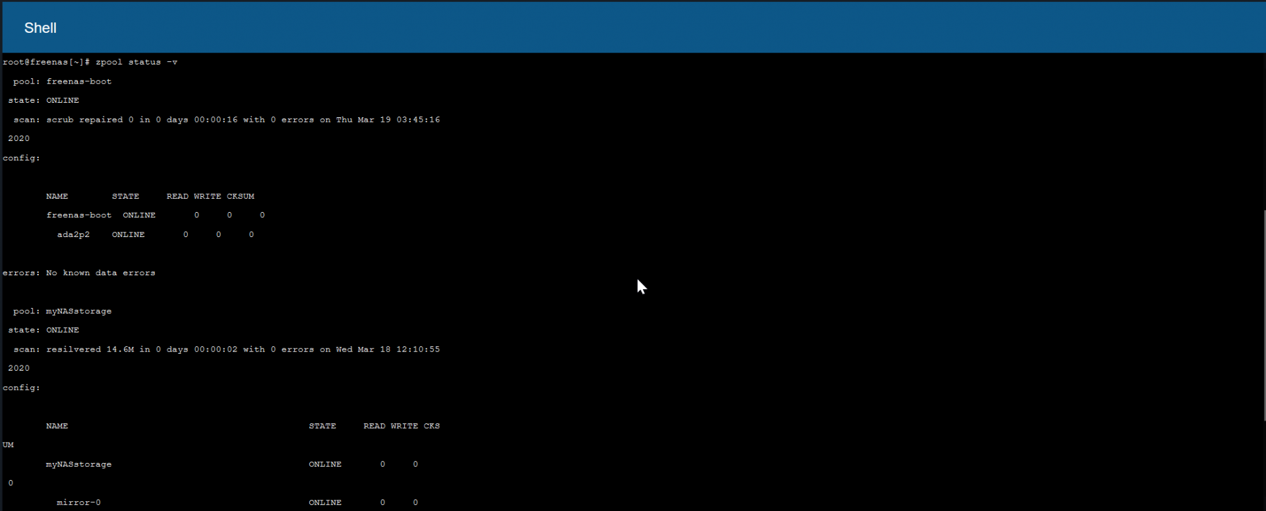Image resolution: width=1266 pixels, height=511 pixels.
Task: Click the myNASstorage 'state: ONLINE' line
Action: click(x=44, y=330)
